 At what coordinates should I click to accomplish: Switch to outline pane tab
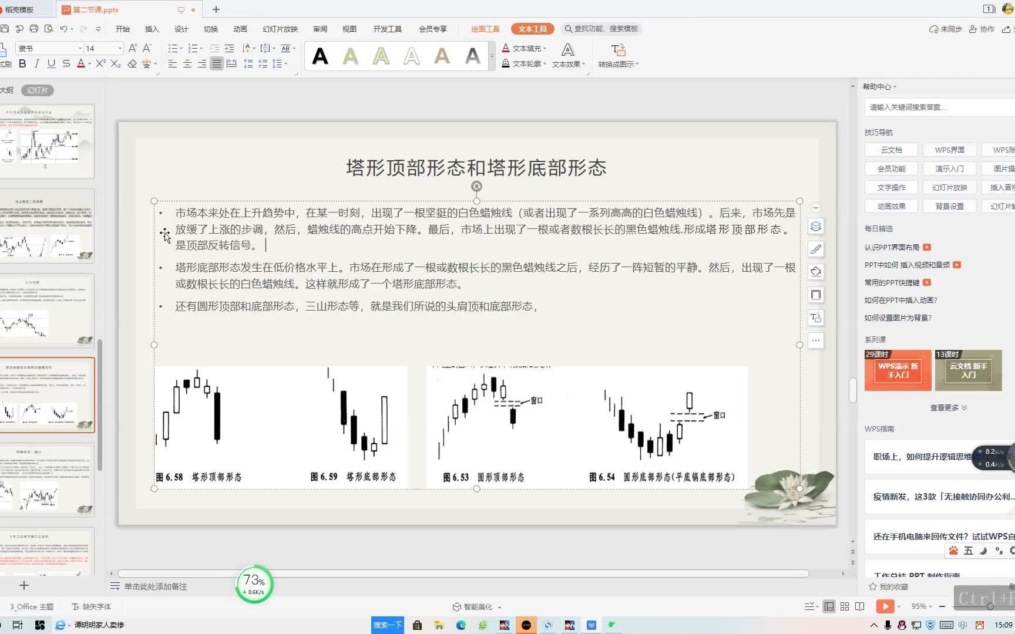click(x=6, y=90)
